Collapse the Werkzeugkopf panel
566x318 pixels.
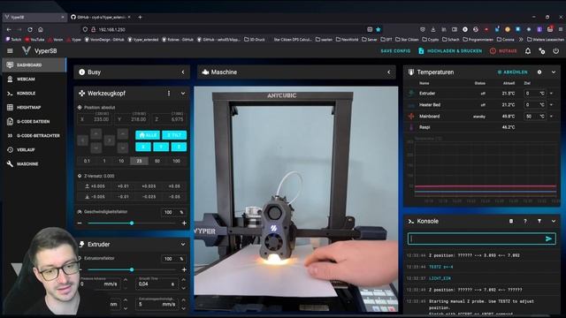[x=183, y=94]
